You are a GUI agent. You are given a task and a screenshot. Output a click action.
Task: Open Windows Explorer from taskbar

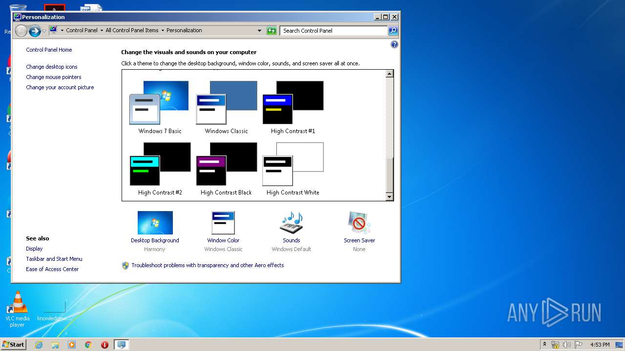tap(55, 345)
